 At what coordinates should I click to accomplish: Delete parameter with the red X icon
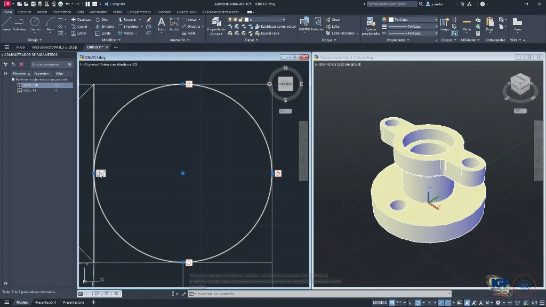pos(21,64)
